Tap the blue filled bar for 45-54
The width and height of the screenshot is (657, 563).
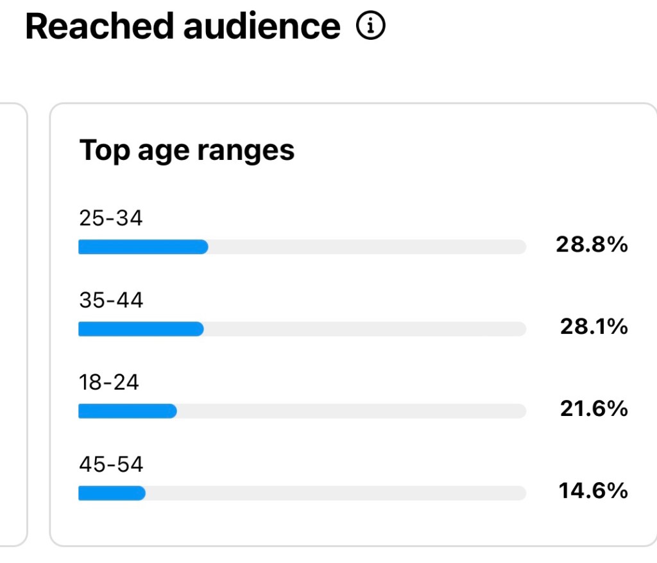(112, 493)
